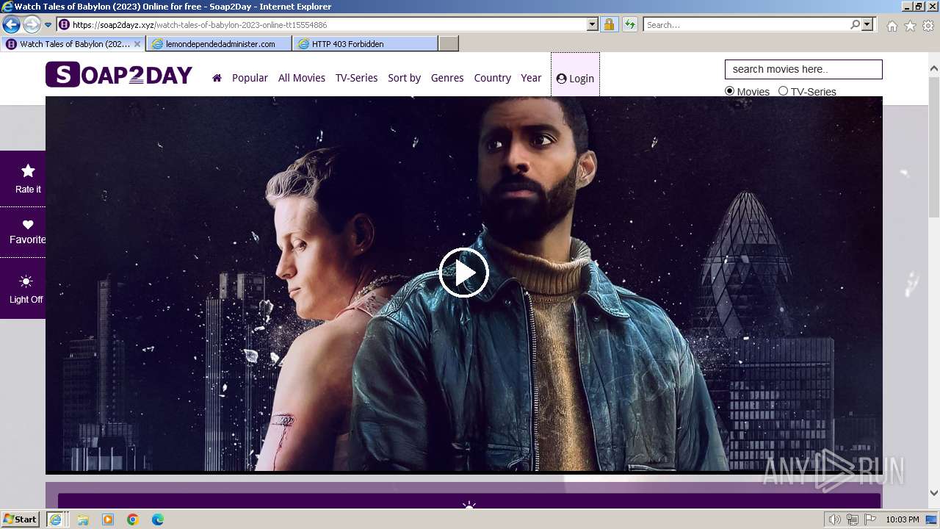Click the search magnifier icon in IE

click(855, 24)
